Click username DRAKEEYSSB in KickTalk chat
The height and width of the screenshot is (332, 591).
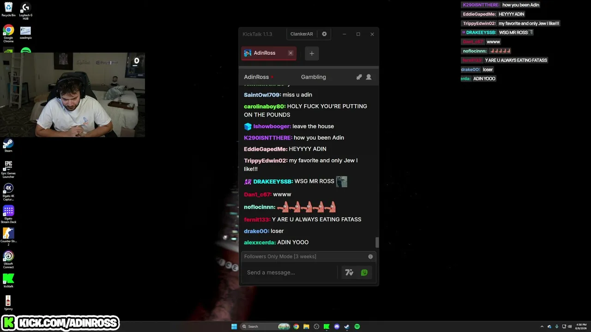pyautogui.click(x=273, y=181)
